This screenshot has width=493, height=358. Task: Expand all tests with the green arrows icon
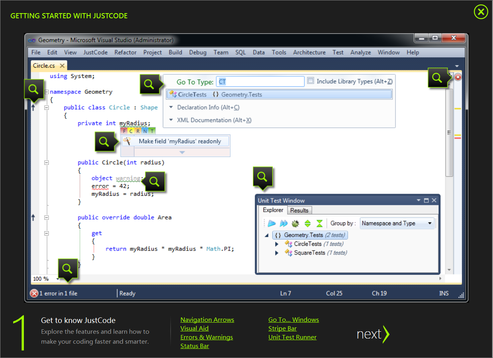tap(307, 224)
